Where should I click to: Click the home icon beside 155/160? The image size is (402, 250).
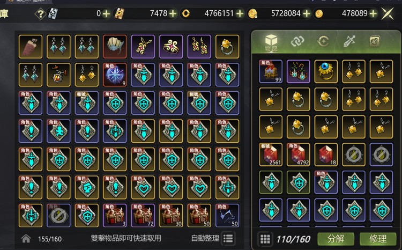[x=26, y=239]
